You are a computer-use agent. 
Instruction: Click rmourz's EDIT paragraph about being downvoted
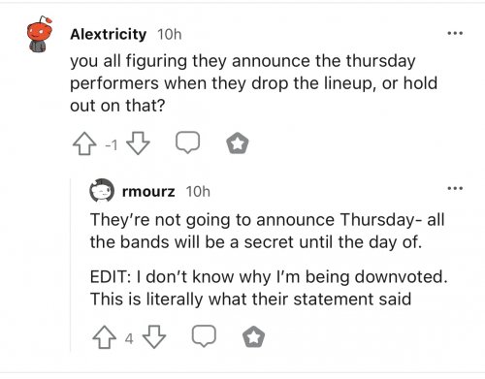269,288
